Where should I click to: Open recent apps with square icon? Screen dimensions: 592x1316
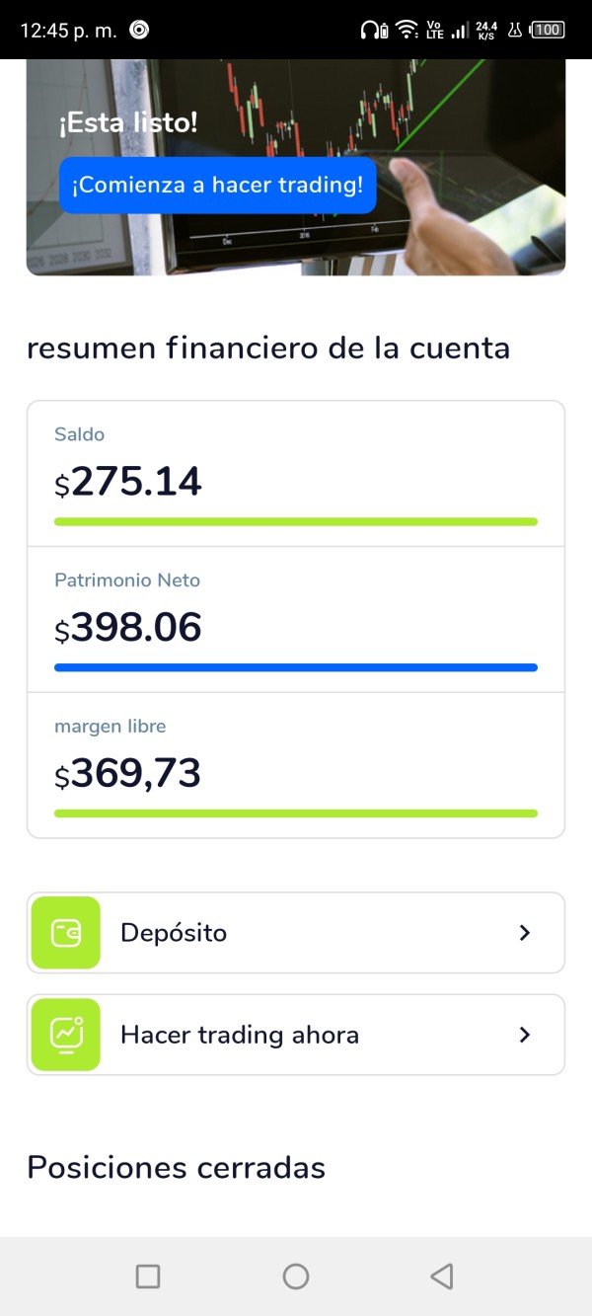point(148,1277)
